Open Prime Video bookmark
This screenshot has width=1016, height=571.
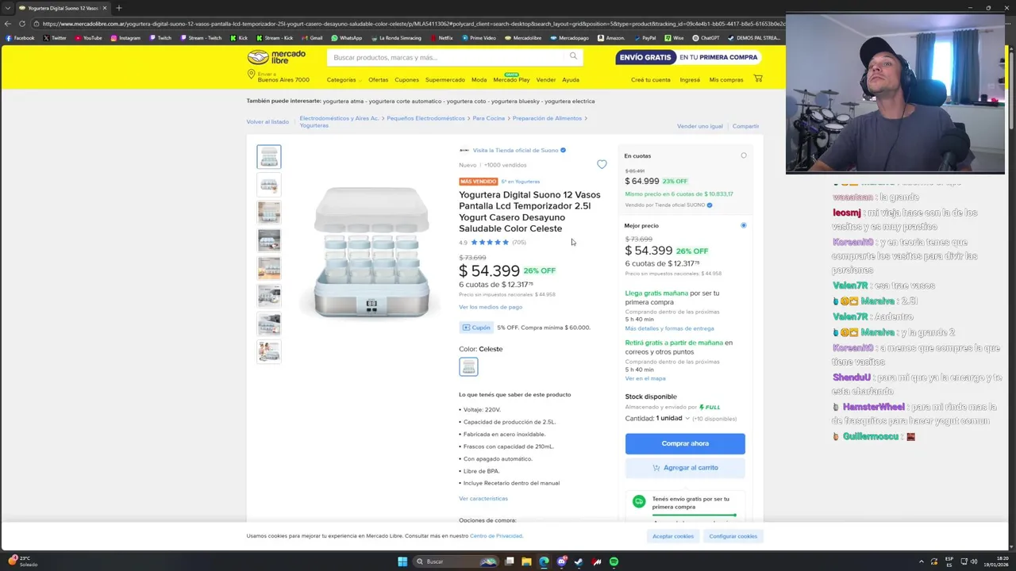[x=478, y=37]
